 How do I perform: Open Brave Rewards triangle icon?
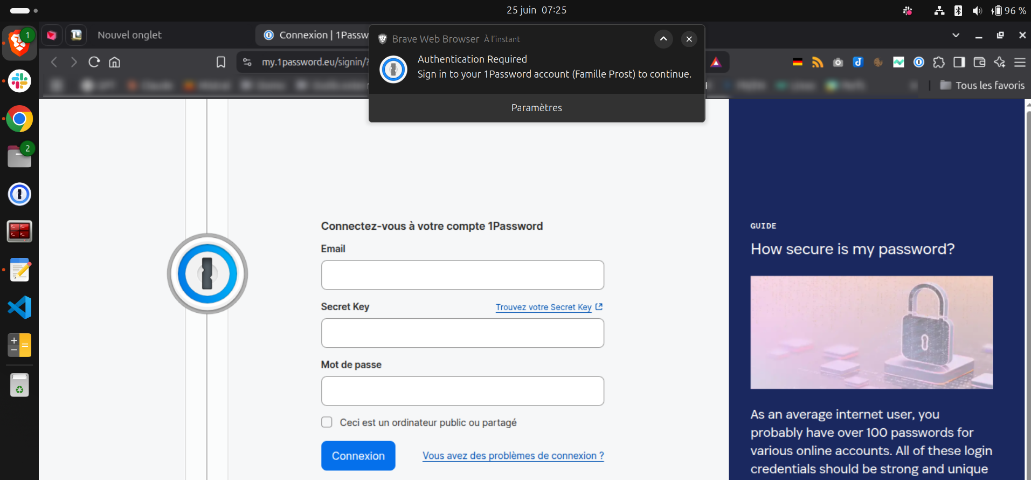pyautogui.click(x=716, y=62)
